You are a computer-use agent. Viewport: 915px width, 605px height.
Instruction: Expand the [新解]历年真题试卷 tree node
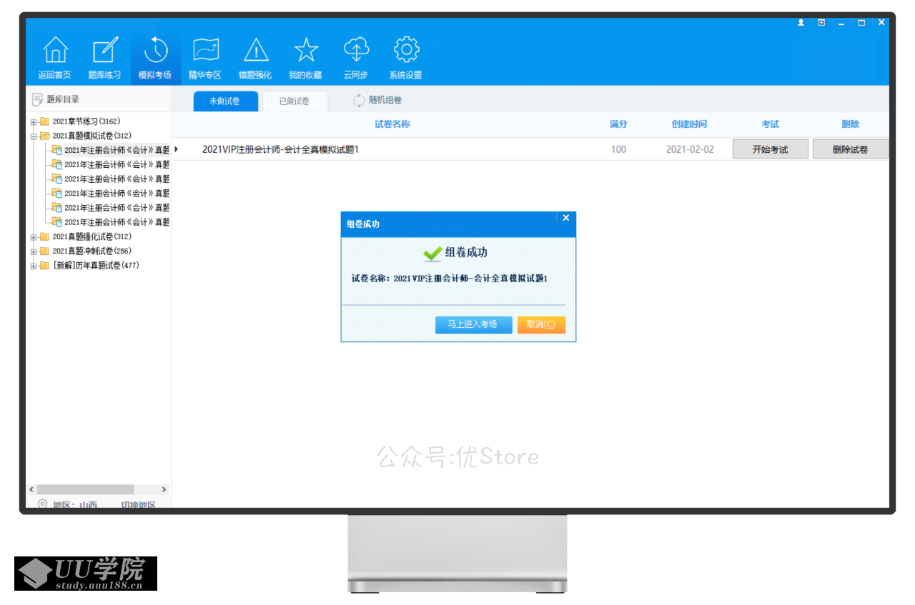pyautogui.click(x=34, y=266)
